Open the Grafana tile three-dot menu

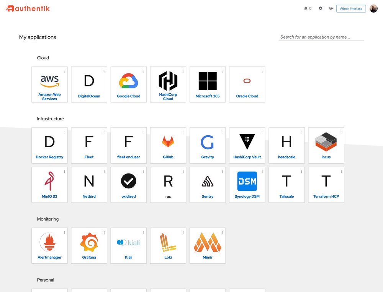(x=104, y=232)
